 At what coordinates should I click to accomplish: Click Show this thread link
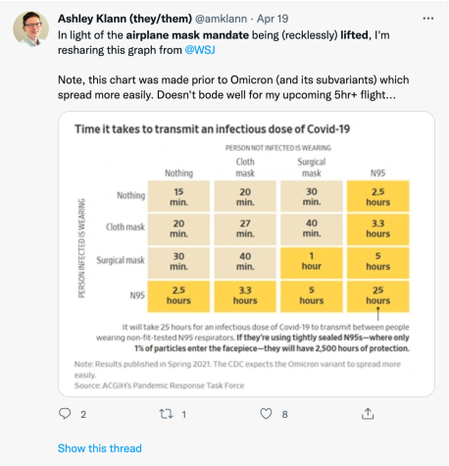point(100,448)
